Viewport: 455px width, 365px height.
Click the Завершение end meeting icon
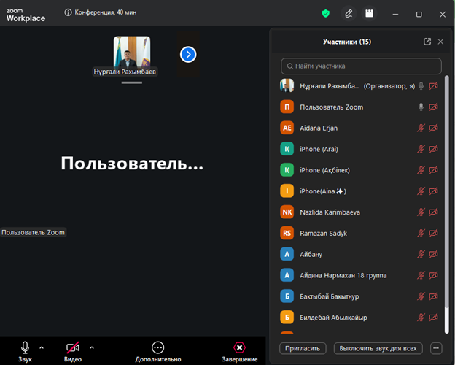pos(239,347)
